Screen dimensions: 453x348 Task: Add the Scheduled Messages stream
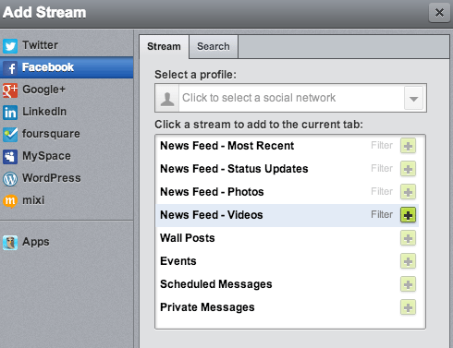408,284
